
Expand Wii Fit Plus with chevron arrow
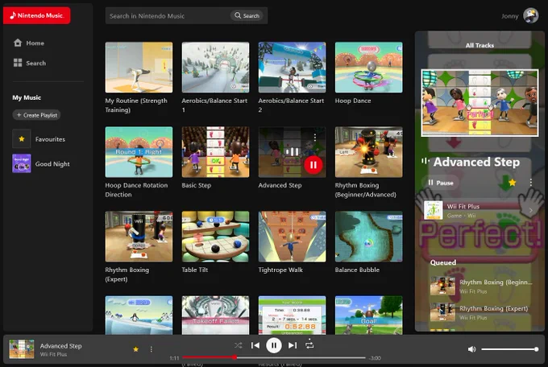[x=530, y=210]
